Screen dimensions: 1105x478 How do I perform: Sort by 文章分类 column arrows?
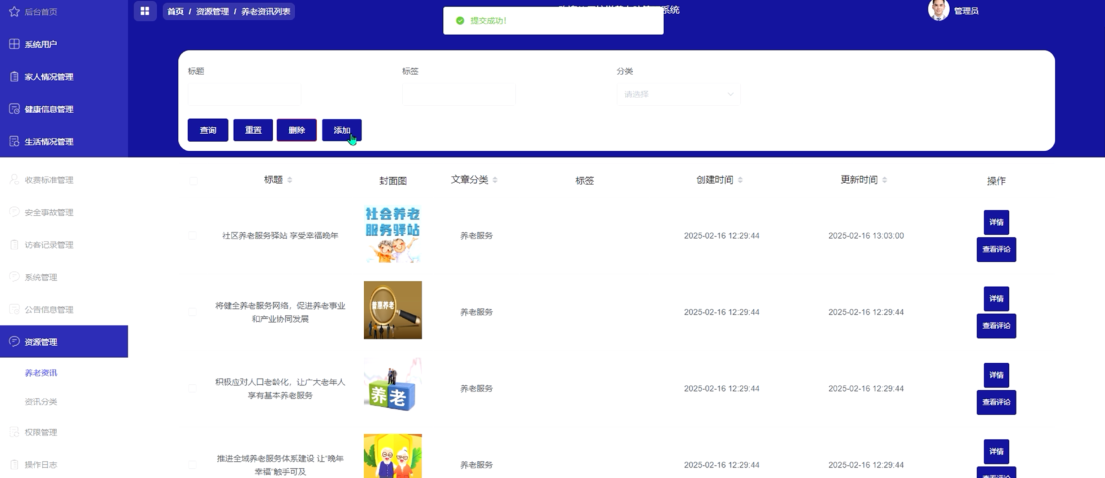point(495,180)
